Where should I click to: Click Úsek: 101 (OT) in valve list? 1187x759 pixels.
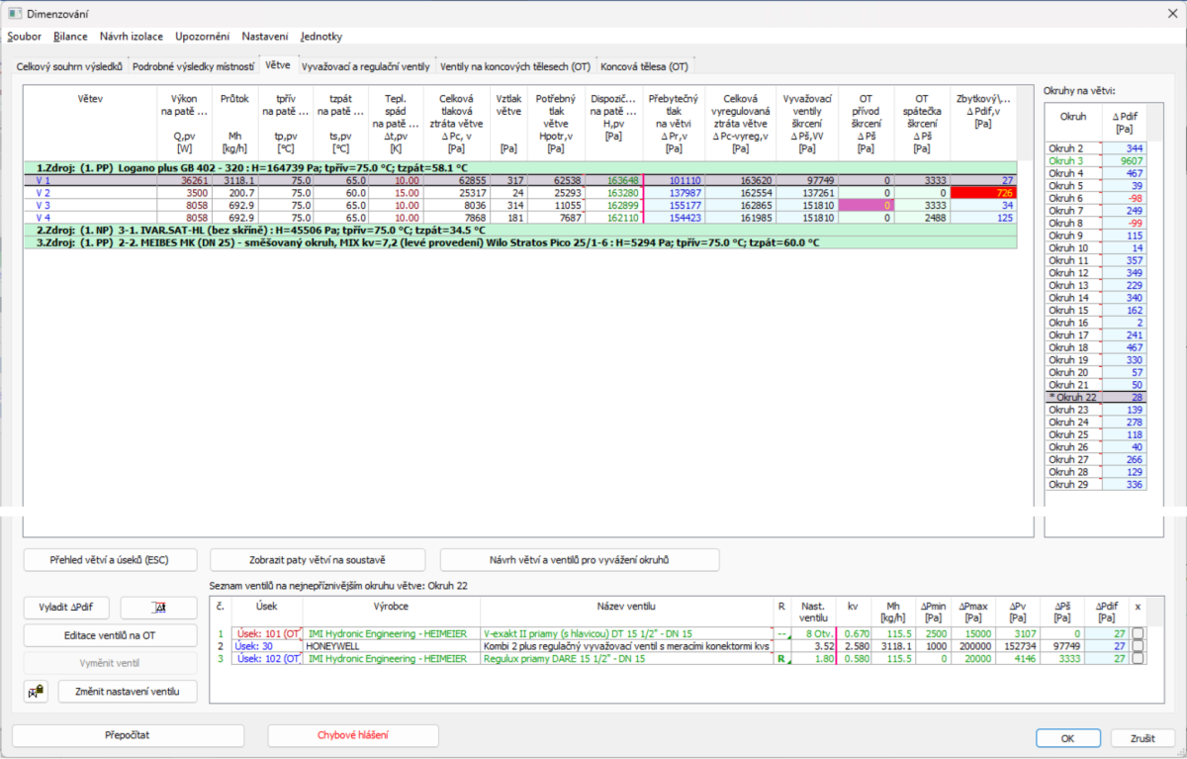coord(266,633)
